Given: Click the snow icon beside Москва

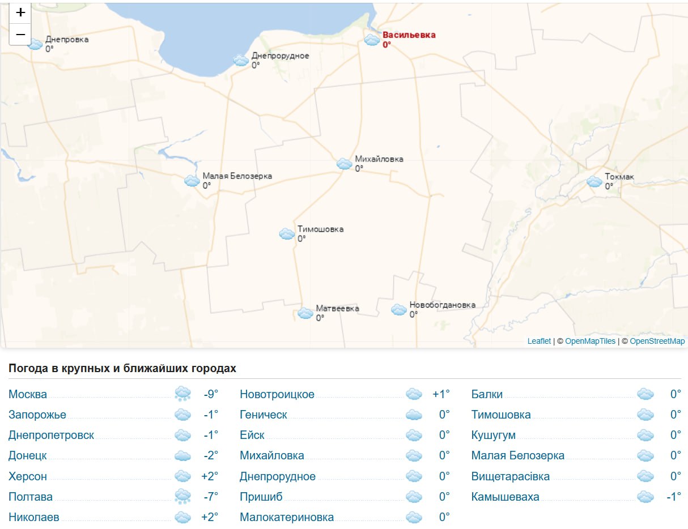Looking at the screenshot, I should click(x=182, y=394).
